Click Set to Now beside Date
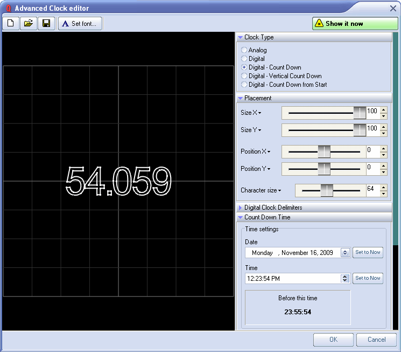This screenshot has width=401, height=352. [x=368, y=252]
